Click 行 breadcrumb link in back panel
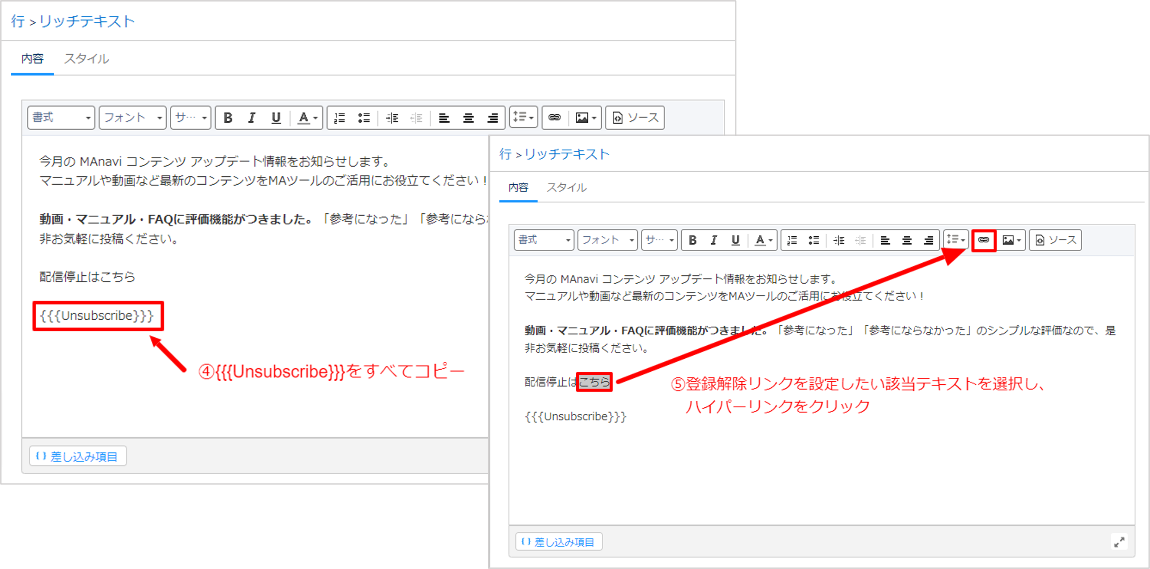The width and height of the screenshot is (1150, 569). click(18, 21)
